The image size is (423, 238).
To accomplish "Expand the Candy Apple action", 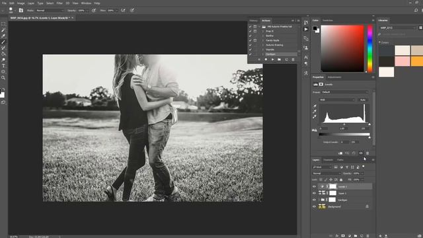I will pos(263,40).
